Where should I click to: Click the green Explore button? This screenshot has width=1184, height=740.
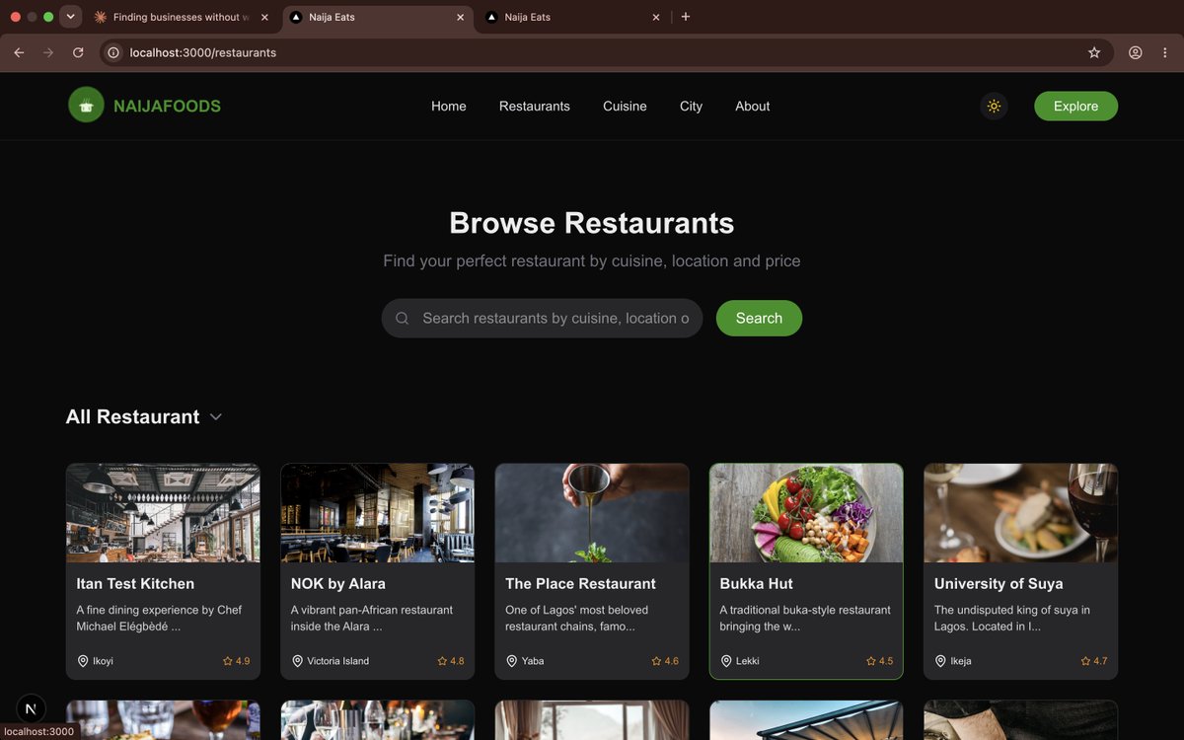point(1075,106)
